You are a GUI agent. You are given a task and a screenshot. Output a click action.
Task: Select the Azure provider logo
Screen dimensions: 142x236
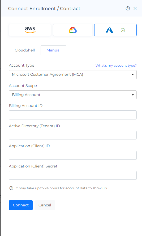click(x=110, y=30)
